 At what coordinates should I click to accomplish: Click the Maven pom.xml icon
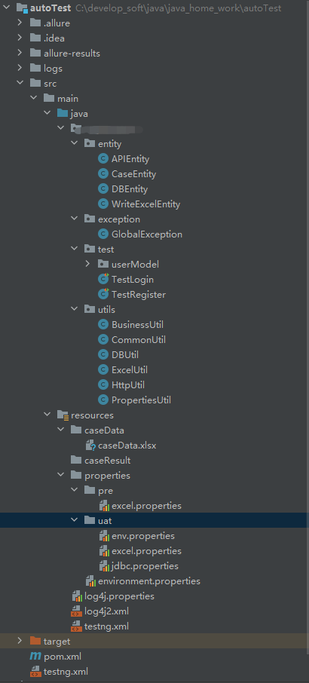click(x=35, y=656)
